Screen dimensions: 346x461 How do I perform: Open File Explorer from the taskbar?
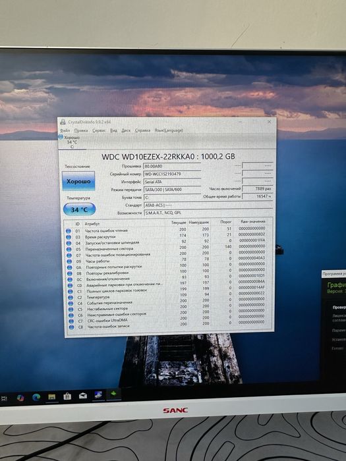(52, 397)
